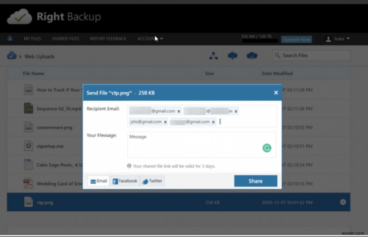The width and height of the screenshot is (368, 237).
Task: Select the Sequence 02_10.mp4 file
Action: pos(59,109)
